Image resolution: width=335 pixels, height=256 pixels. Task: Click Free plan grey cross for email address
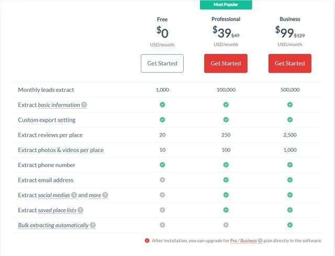pos(162,180)
